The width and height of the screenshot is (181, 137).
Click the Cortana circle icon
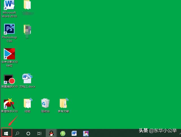coord(28,133)
